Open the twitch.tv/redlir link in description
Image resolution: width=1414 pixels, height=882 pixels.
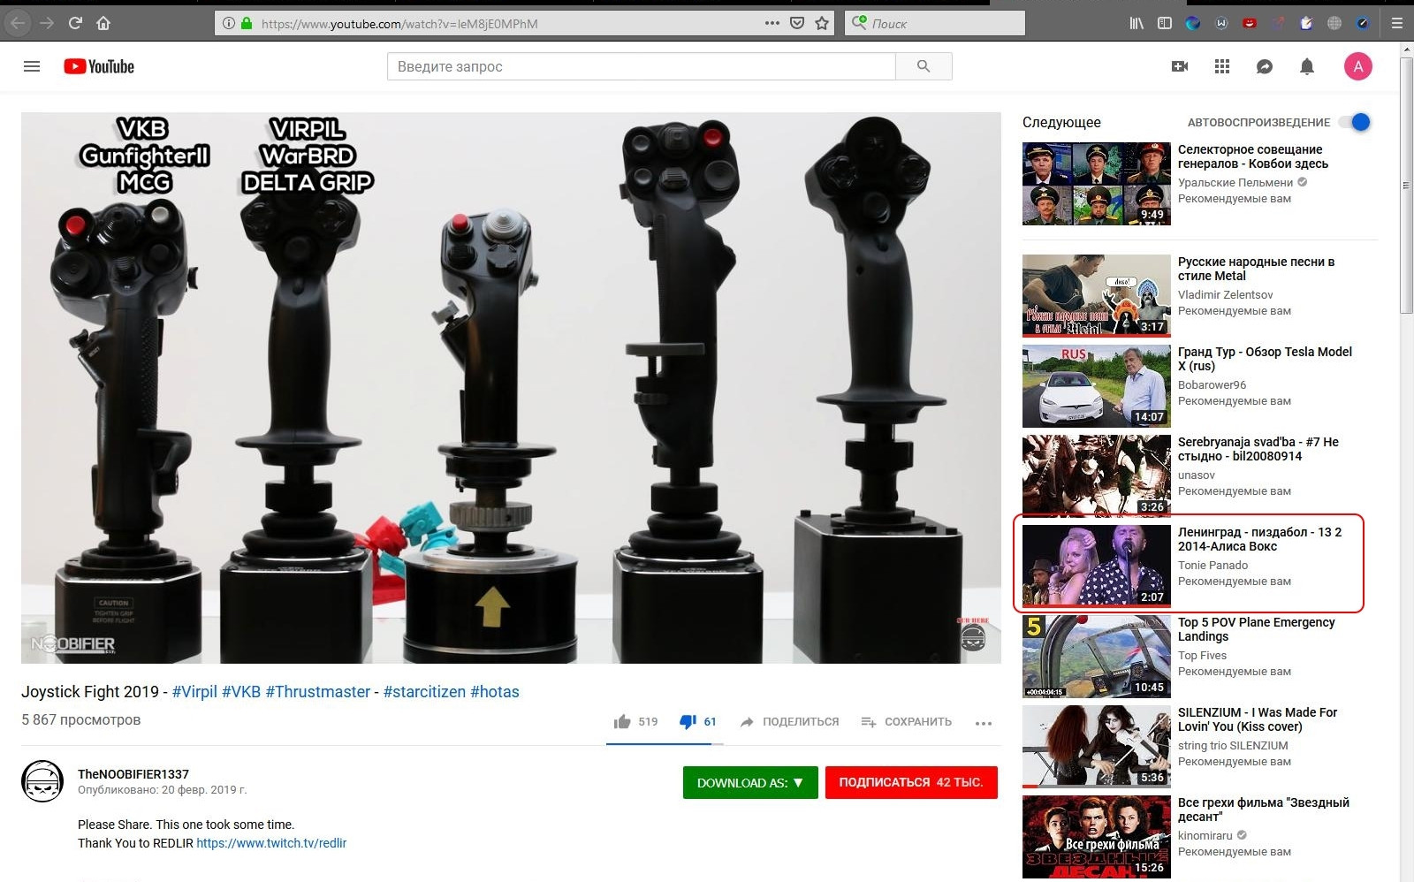click(271, 843)
